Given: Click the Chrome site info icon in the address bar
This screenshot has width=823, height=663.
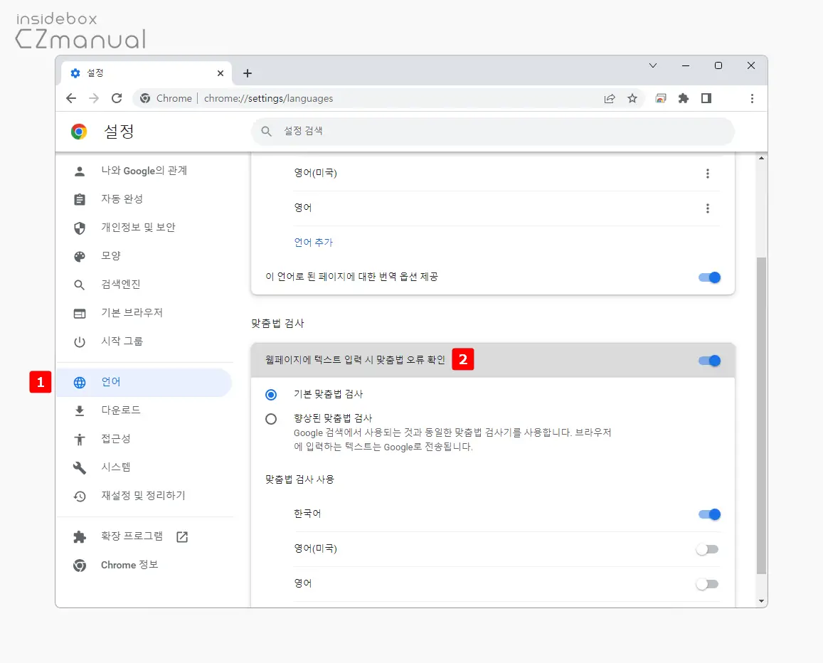Looking at the screenshot, I should coord(145,98).
